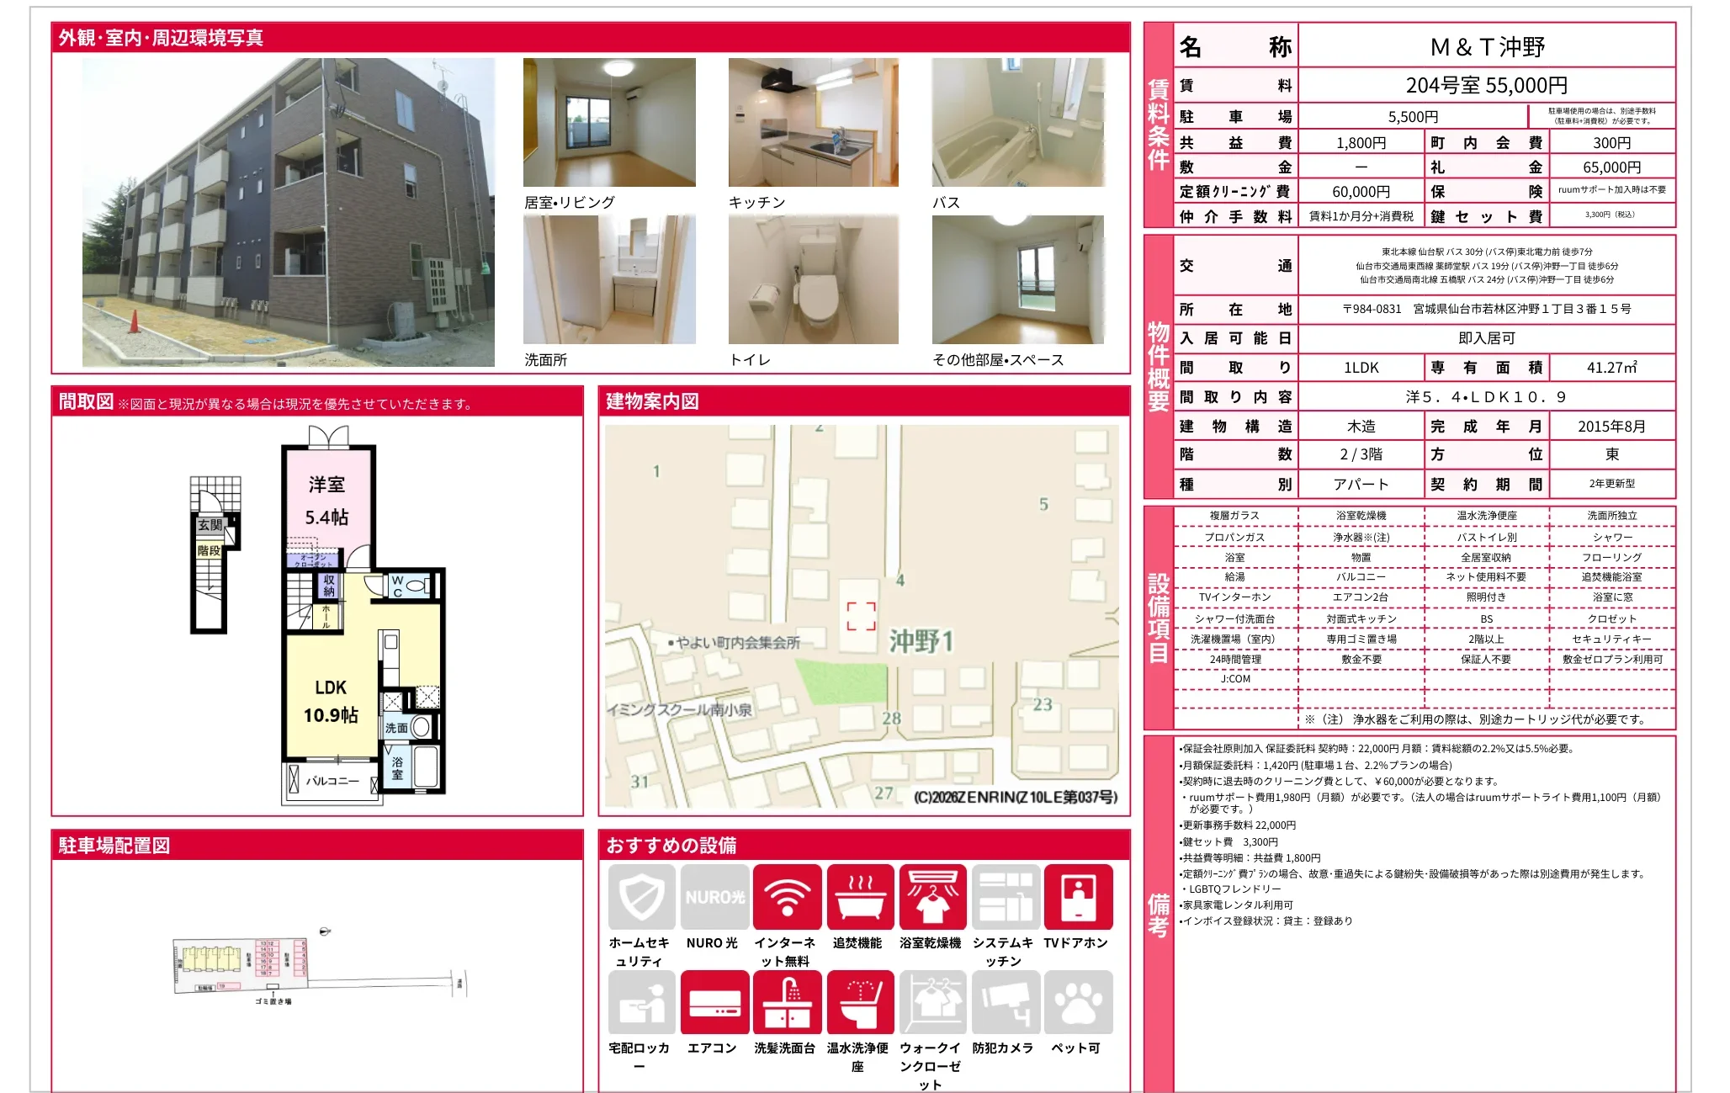Click the 家具家電レンタル利用可 note
Screen dimensions: 1730x1093
point(1237,905)
